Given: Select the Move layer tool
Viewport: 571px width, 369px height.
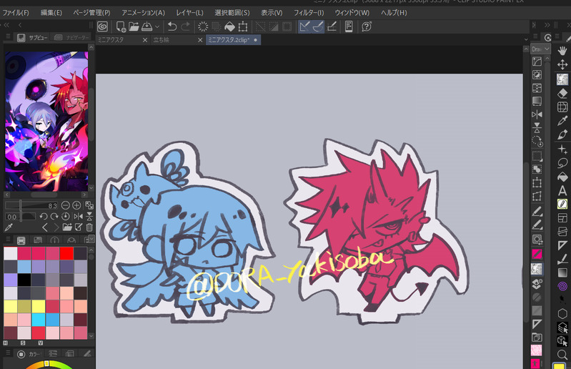Looking at the screenshot, I should tap(562, 65).
